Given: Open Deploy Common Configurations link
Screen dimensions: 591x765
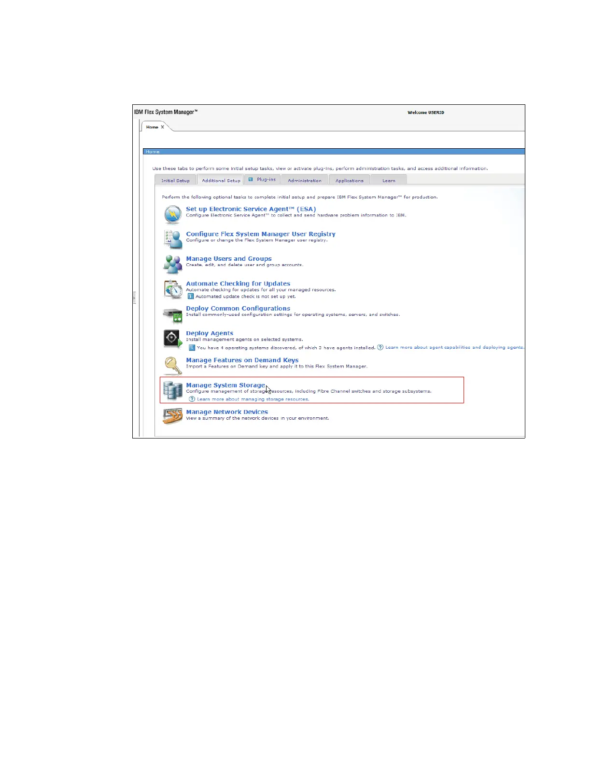Looking at the screenshot, I should pos(238,308).
